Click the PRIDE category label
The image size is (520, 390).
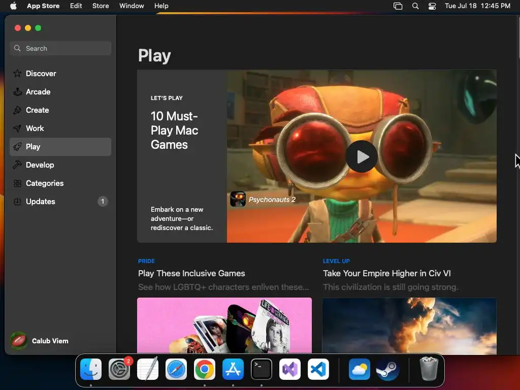pos(146,261)
